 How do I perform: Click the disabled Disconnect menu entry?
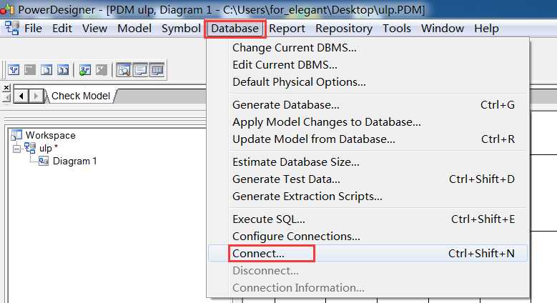[x=368, y=271]
